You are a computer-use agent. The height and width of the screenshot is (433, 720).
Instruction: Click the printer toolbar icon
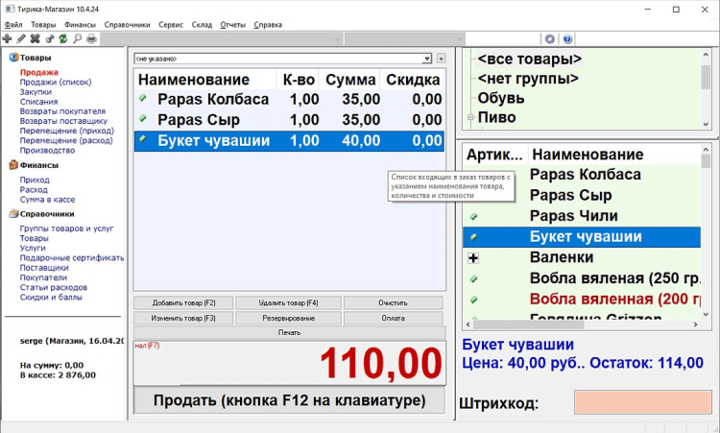tap(91, 39)
